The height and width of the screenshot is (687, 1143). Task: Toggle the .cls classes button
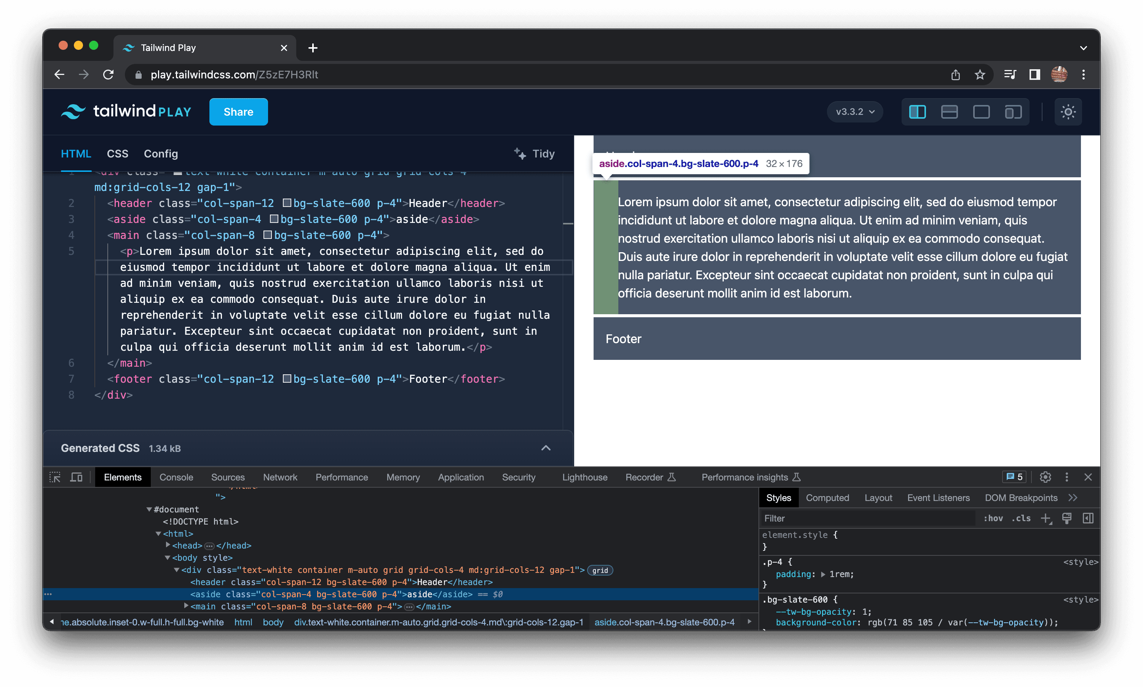coord(1021,518)
